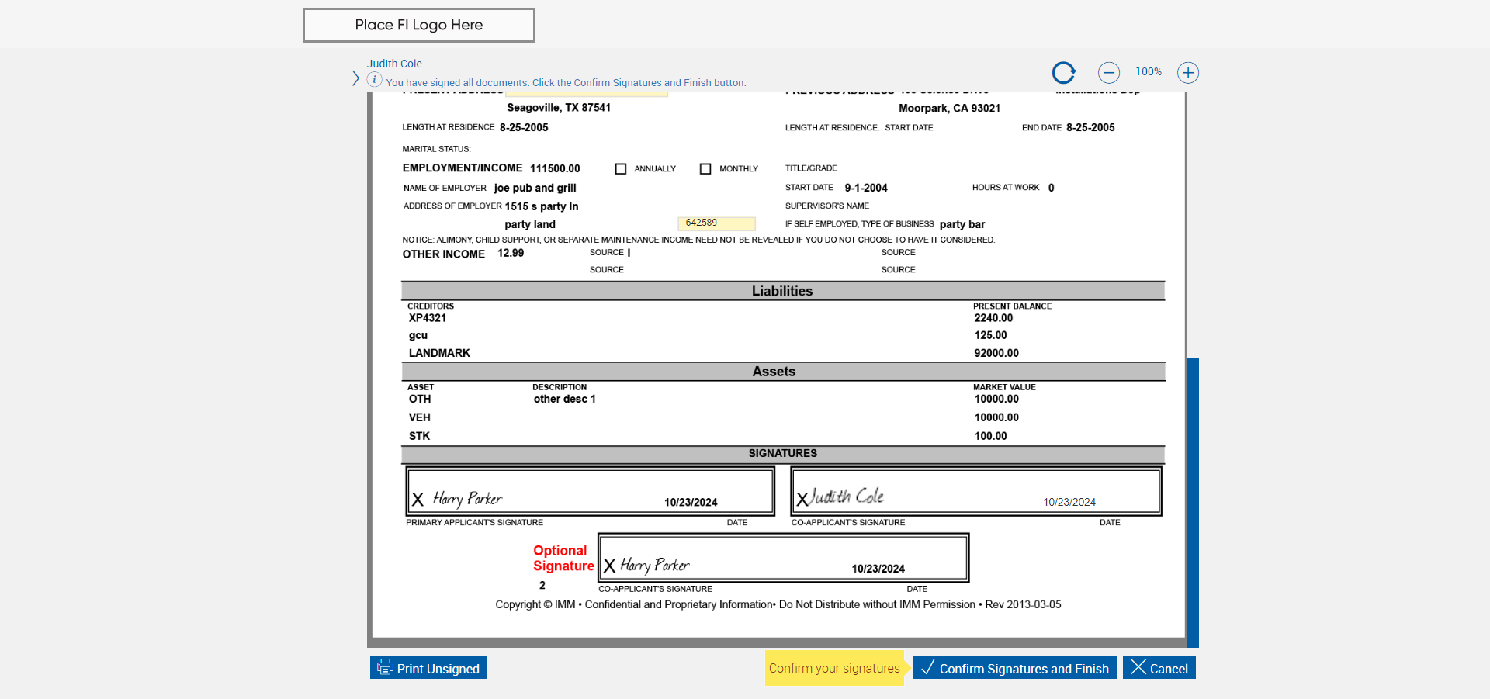Screen dimensions: 1490x699
Task: Click the refresh document icon
Action: point(1064,73)
